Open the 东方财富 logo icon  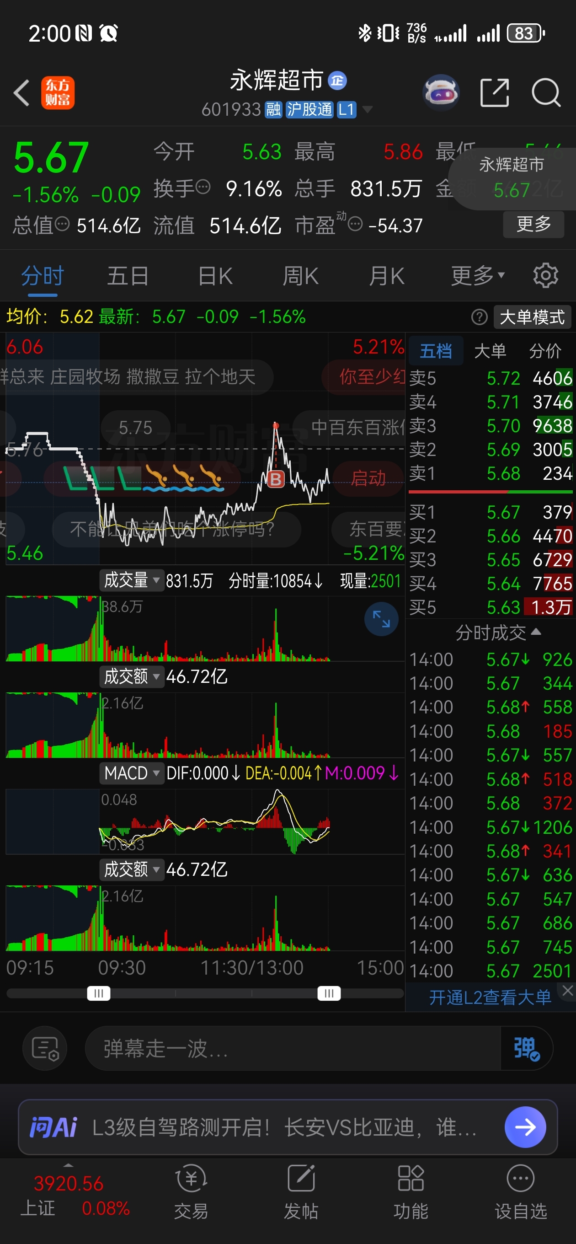58,93
